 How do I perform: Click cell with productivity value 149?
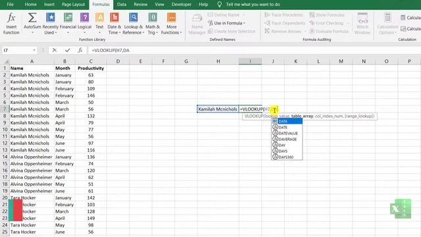91,218
